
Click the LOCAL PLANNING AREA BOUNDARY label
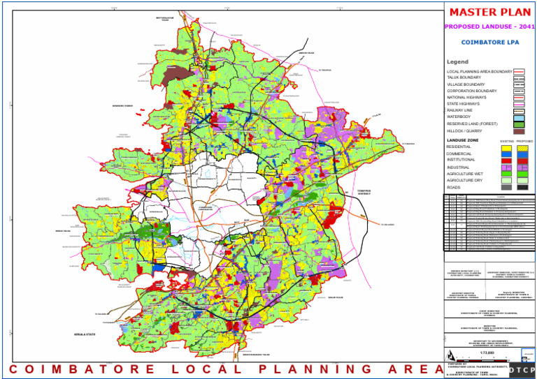pos(480,72)
